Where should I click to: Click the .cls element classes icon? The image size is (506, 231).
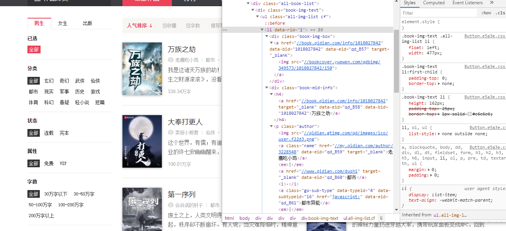click(500, 13)
